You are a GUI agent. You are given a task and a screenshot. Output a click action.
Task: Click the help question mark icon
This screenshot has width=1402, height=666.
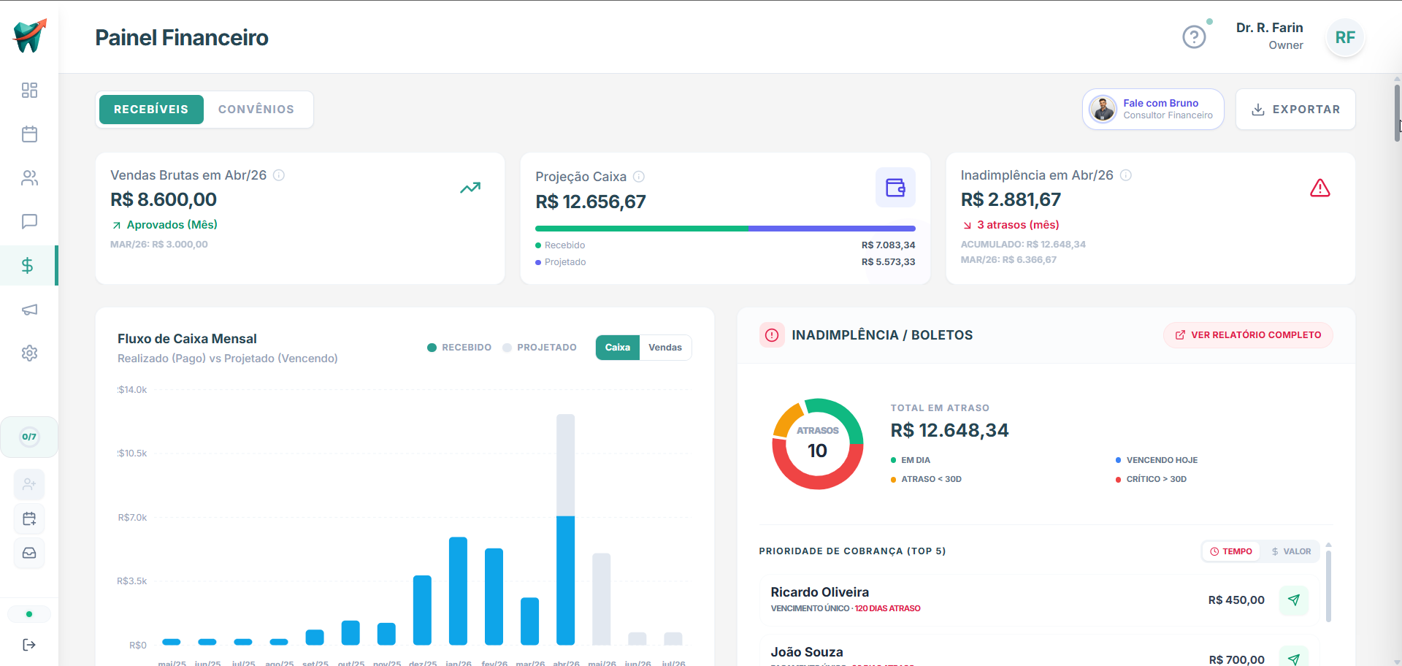click(x=1194, y=37)
